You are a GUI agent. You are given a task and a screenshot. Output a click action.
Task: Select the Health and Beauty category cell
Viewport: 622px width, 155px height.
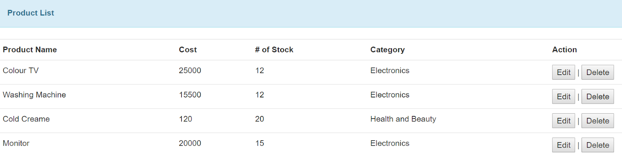(403, 119)
